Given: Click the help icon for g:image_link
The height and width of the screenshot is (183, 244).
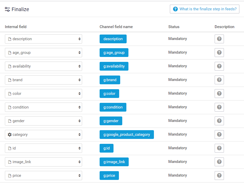Looking at the screenshot, I should pyautogui.click(x=219, y=162).
